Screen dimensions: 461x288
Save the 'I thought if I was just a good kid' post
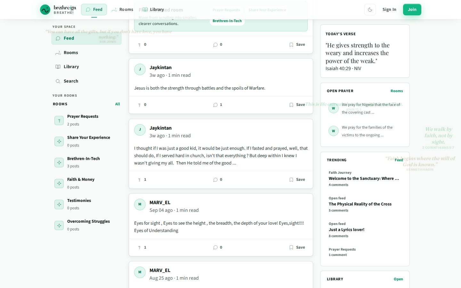pyautogui.click(x=297, y=180)
